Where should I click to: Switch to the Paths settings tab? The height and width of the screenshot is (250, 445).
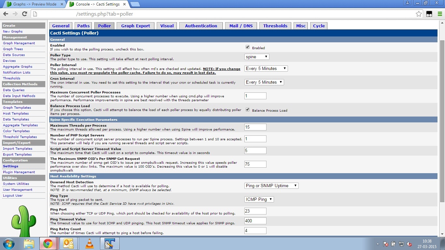83,26
